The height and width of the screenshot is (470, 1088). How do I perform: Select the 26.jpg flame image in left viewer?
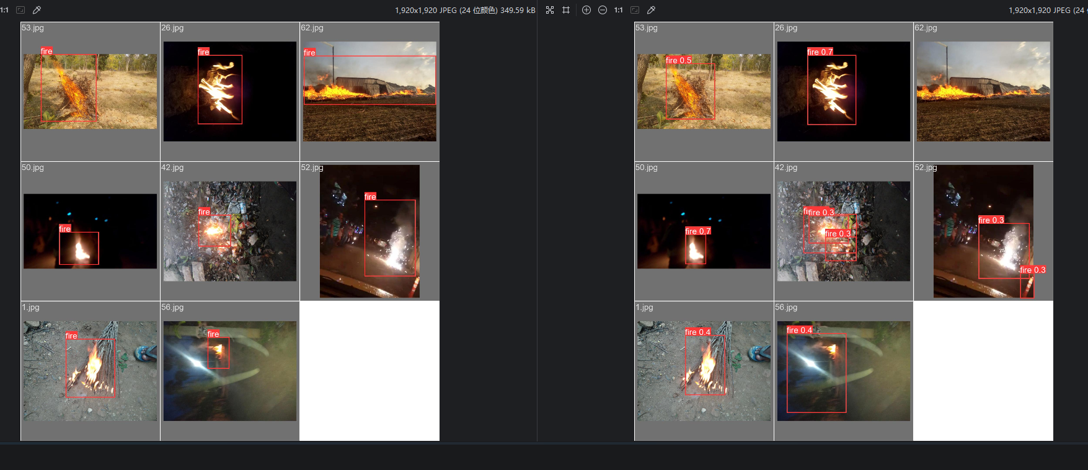(230, 91)
